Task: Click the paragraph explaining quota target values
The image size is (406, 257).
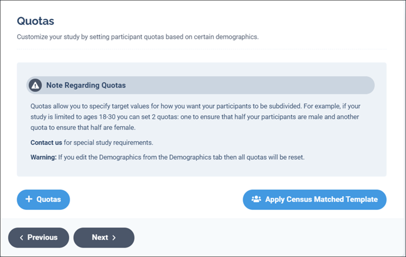Action: 195,117
